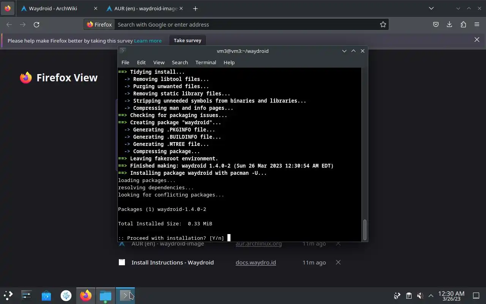Go back in Firefox
Image resolution: width=486 pixels, height=304 pixels.
9,24
